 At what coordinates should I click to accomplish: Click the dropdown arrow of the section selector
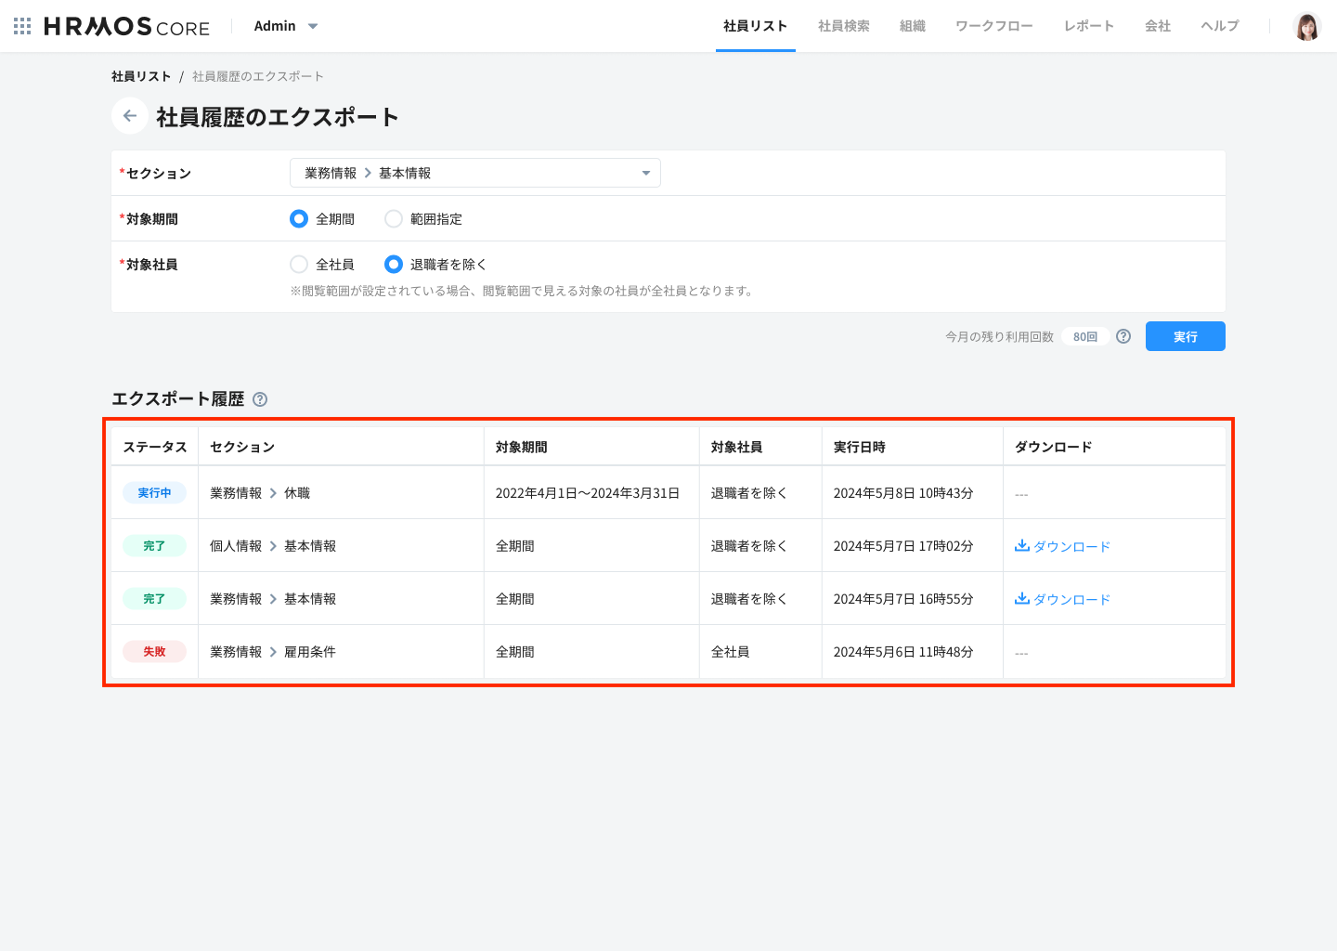point(644,172)
